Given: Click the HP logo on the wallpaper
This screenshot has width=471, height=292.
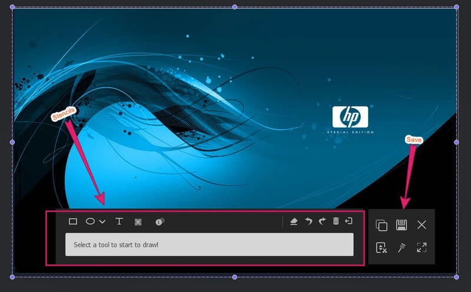Looking at the screenshot, I should point(350,117).
